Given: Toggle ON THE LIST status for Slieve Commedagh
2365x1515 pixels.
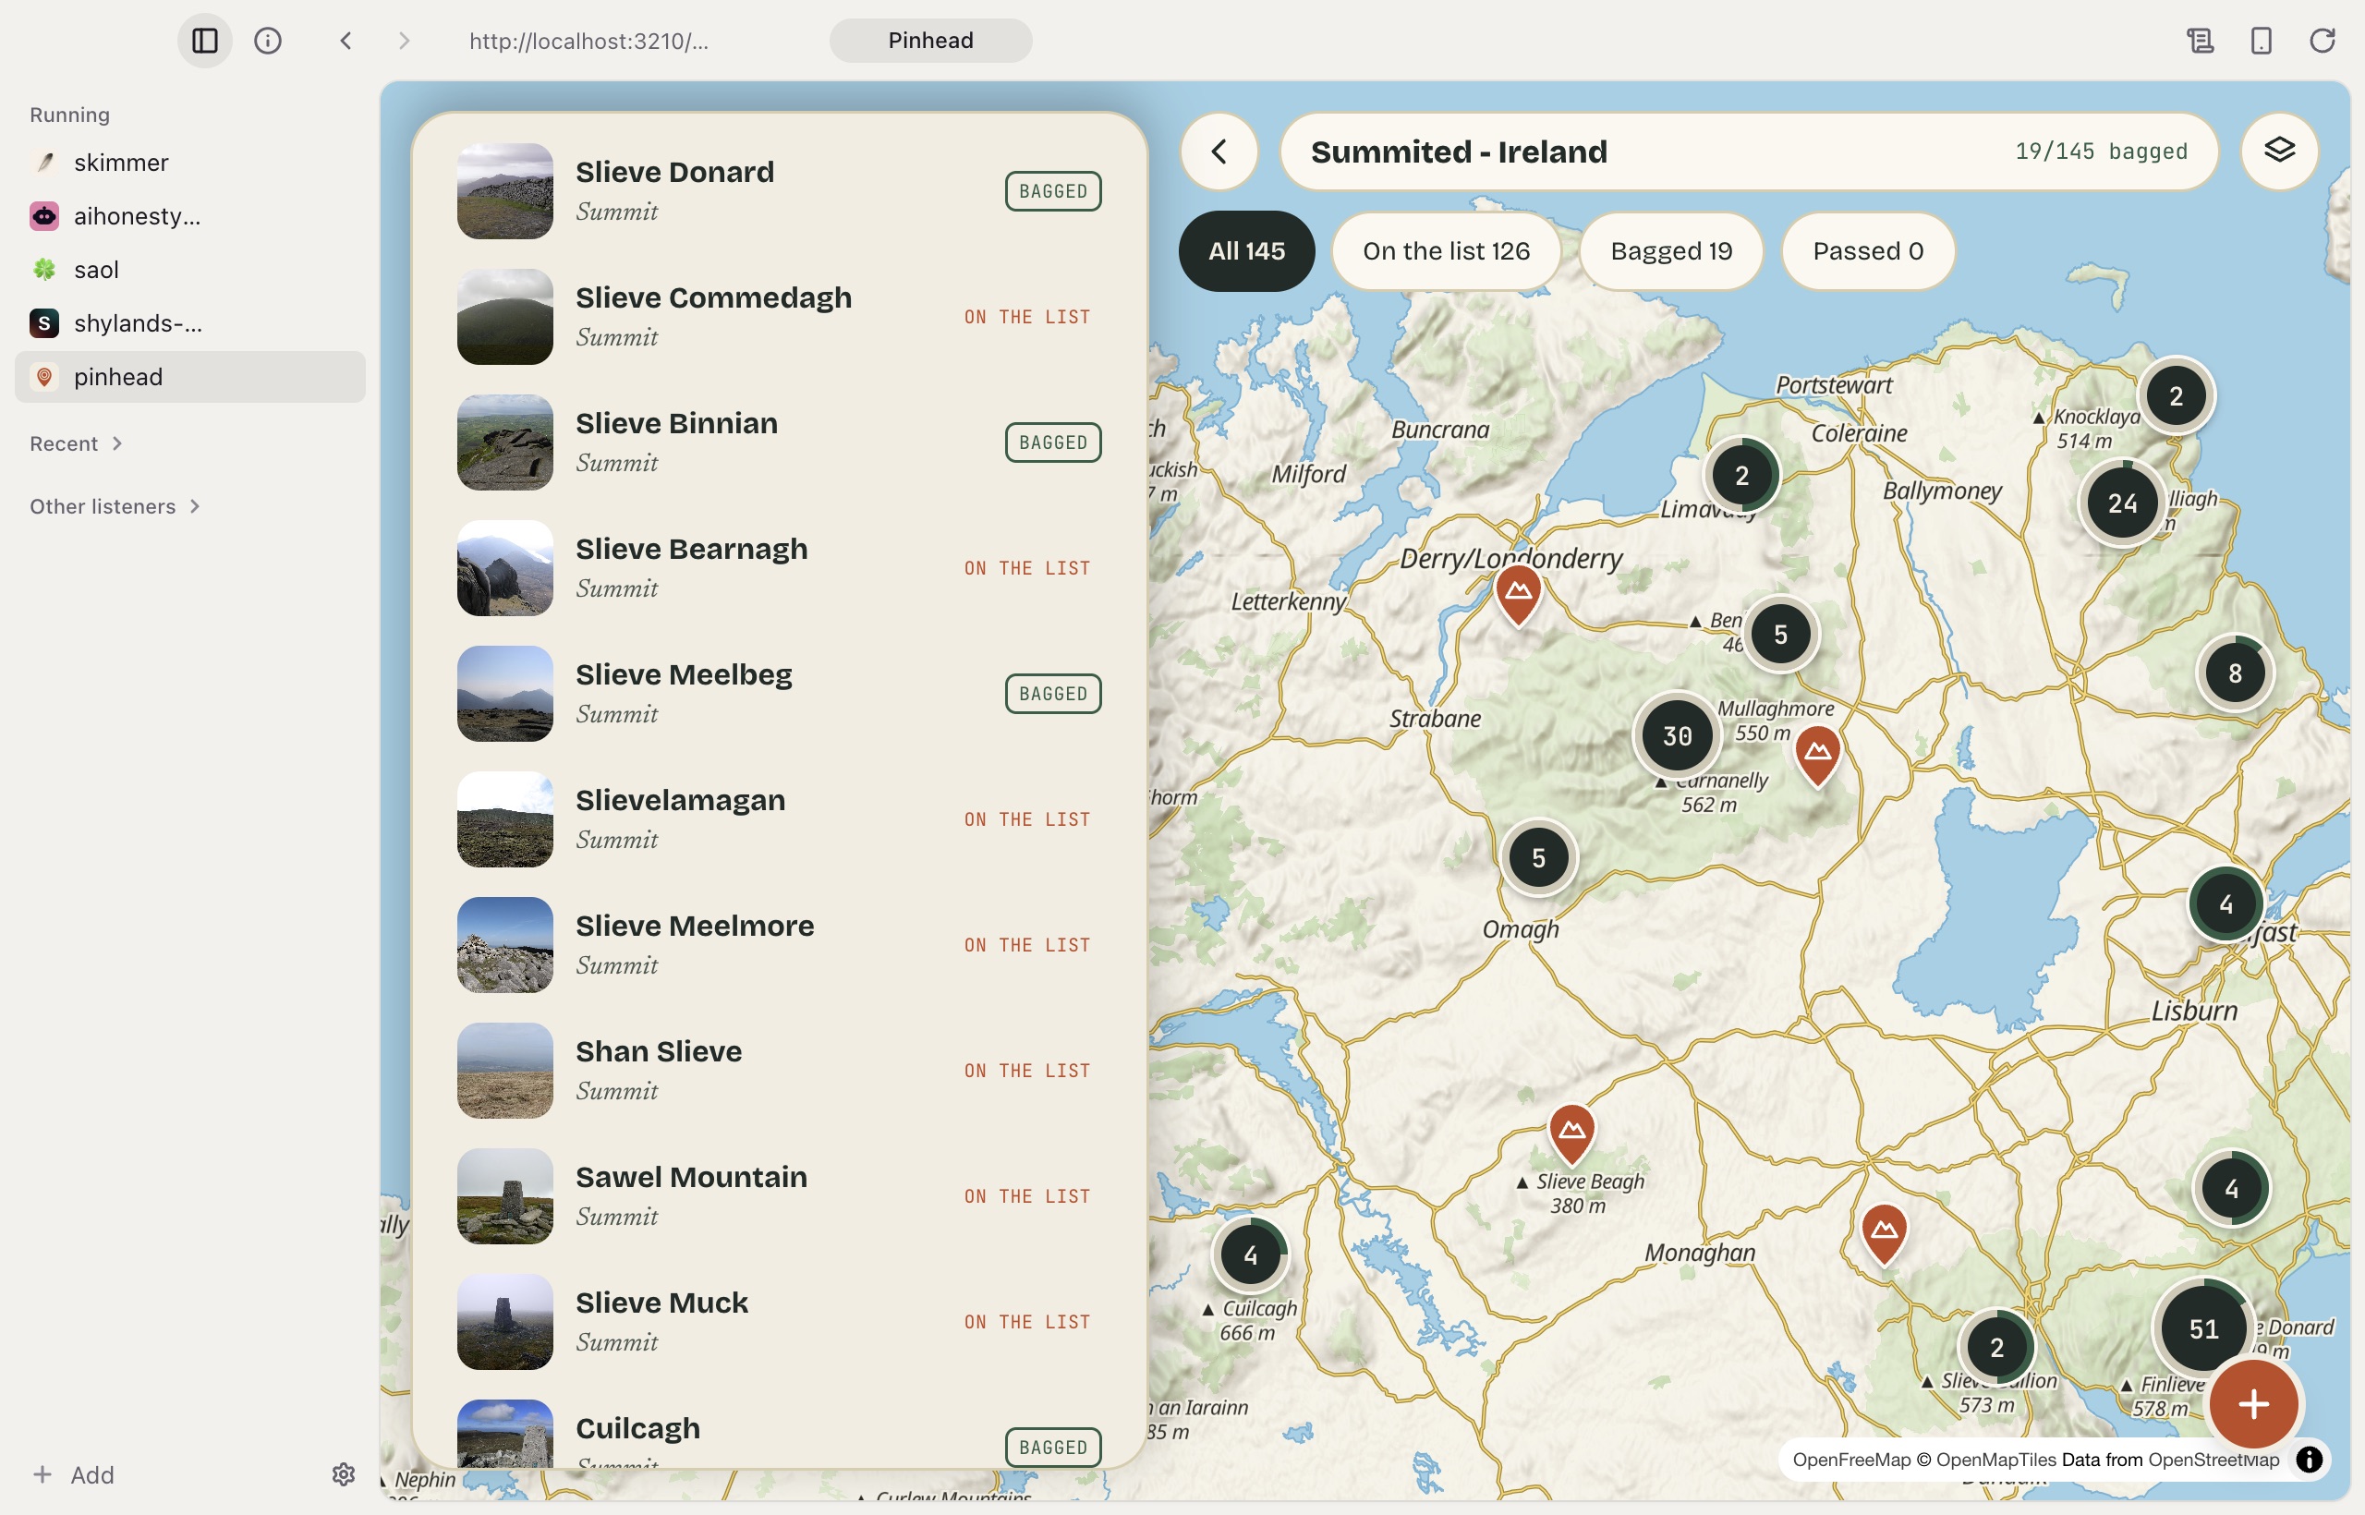Looking at the screenshot, I should pos(1027,317).
